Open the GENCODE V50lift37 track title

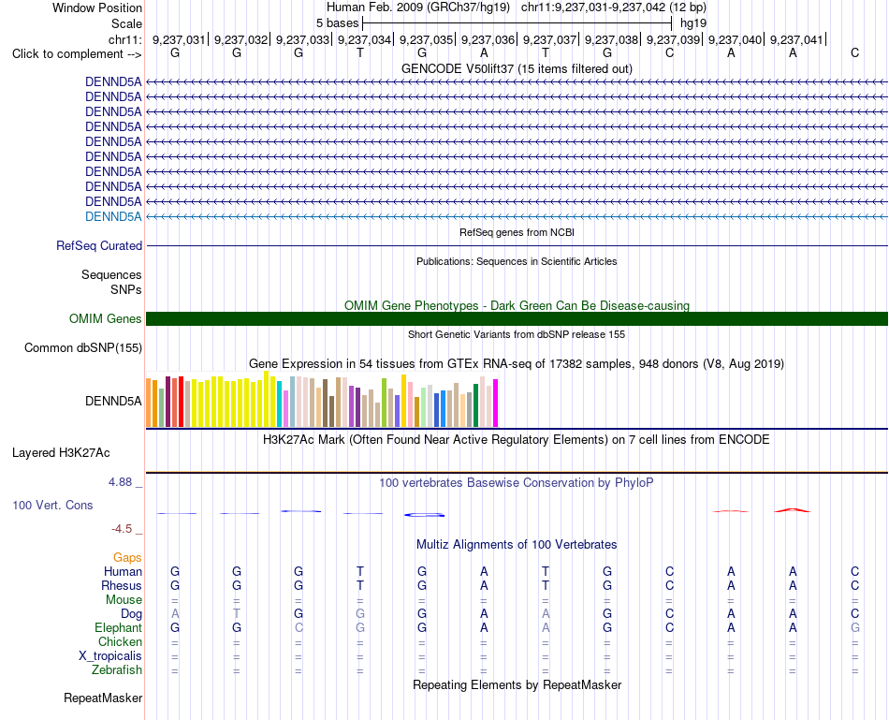[517, 68]
